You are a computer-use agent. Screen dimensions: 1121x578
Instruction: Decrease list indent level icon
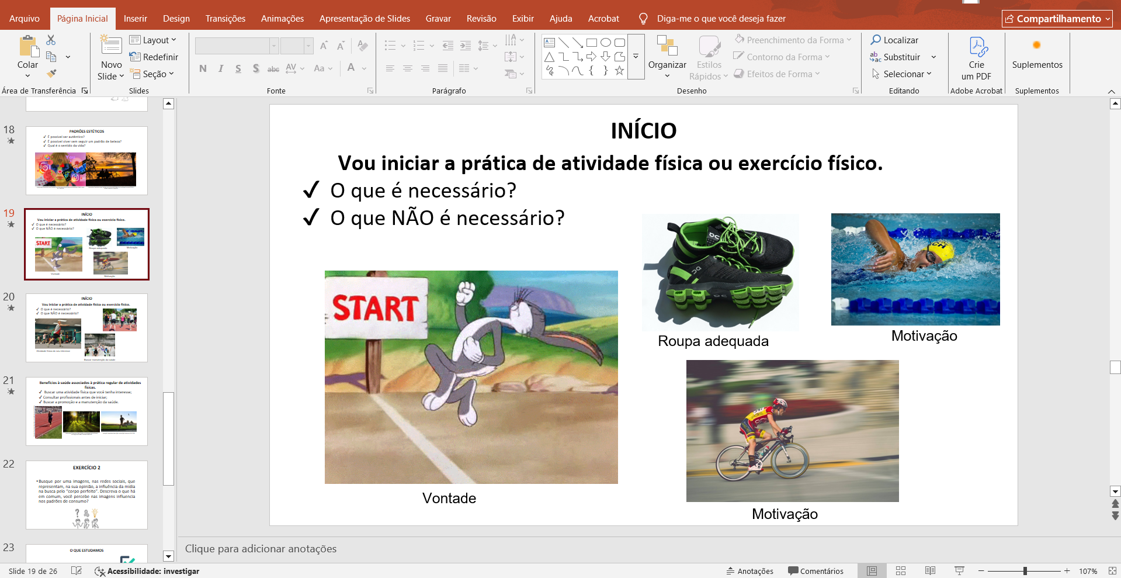pyautogui.click(x=448, y=46)
